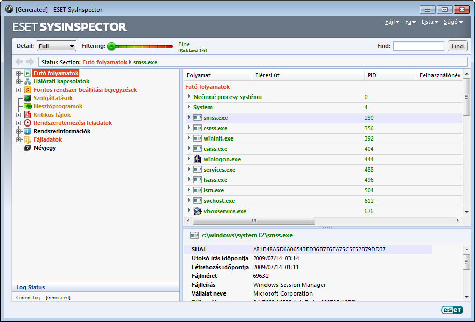Click the Rendszerinformációk info icon
Image resolution: width=475 pixels, height=322 pixels.
pyautogui.click(x=27, y=131)
